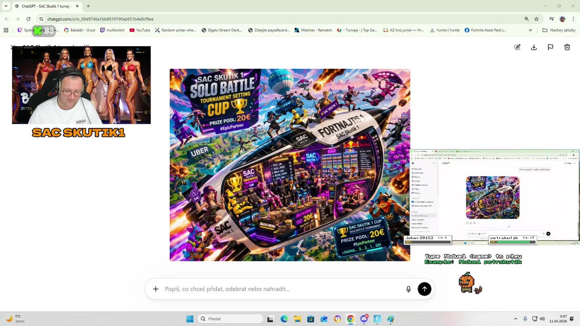Open the Random picker wheel bookmark
The image size is (580, 326).
point(175,30)
